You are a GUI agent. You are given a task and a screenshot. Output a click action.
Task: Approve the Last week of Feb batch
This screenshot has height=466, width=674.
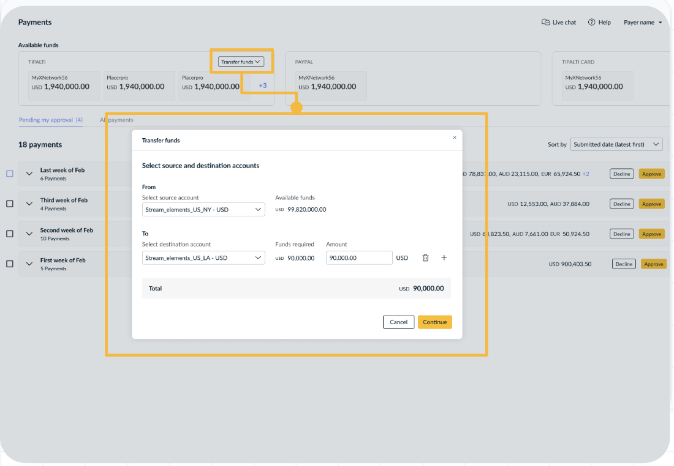(652, 174)
